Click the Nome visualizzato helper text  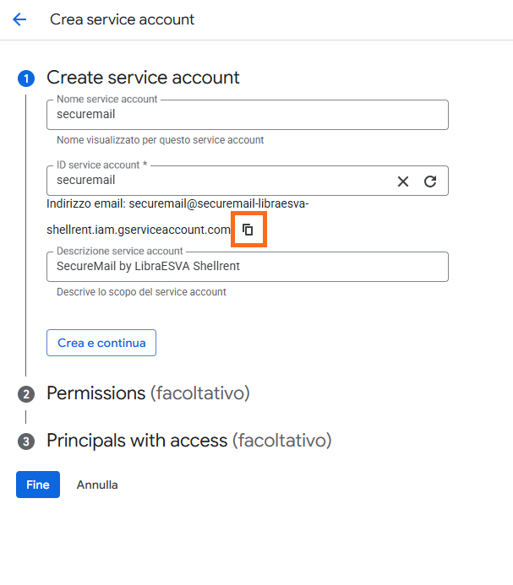(x=160, y=140)
